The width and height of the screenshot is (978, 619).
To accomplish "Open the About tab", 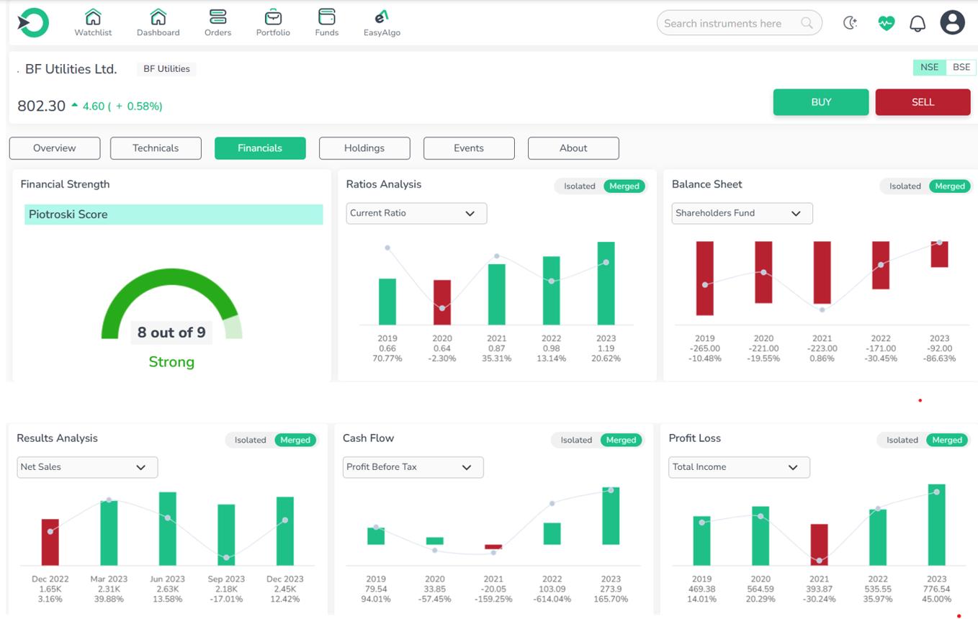I will pos(573,148).
